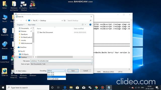Open Windows Start menu
The width and height of the screenshot is (161, 90).
point(3,87)
